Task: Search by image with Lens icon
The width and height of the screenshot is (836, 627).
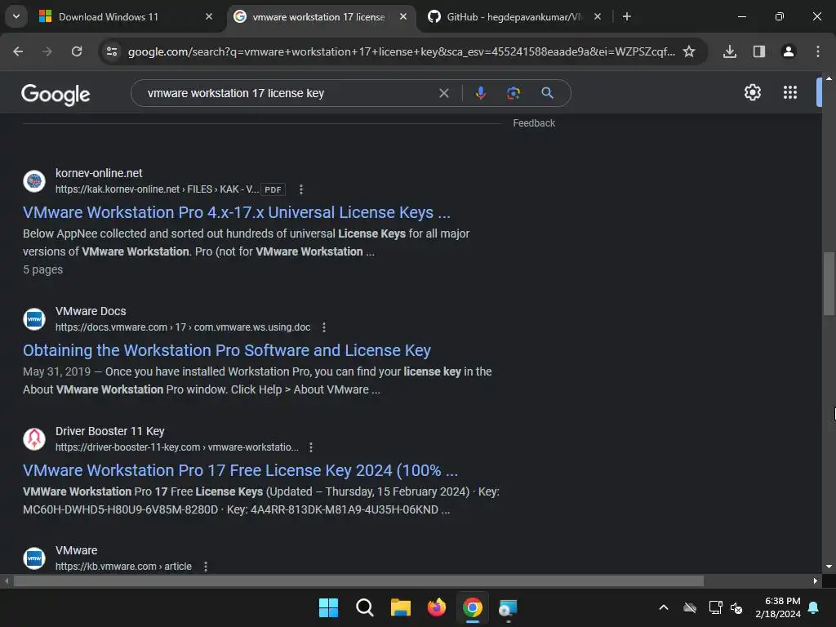Action: pos(514,93)
